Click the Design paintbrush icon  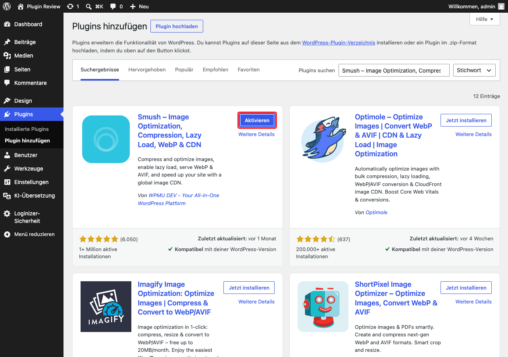click(7, 101)
